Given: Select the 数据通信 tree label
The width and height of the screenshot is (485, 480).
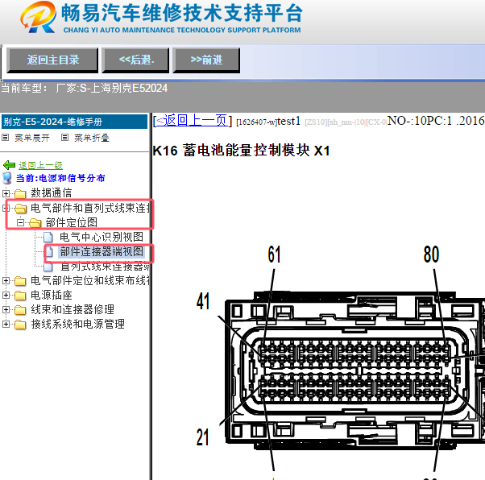Looking at the screenshot, I should pos(52,193).
